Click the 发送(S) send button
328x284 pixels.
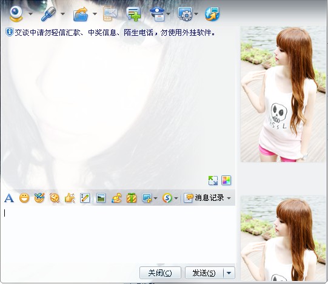(204, 272)
